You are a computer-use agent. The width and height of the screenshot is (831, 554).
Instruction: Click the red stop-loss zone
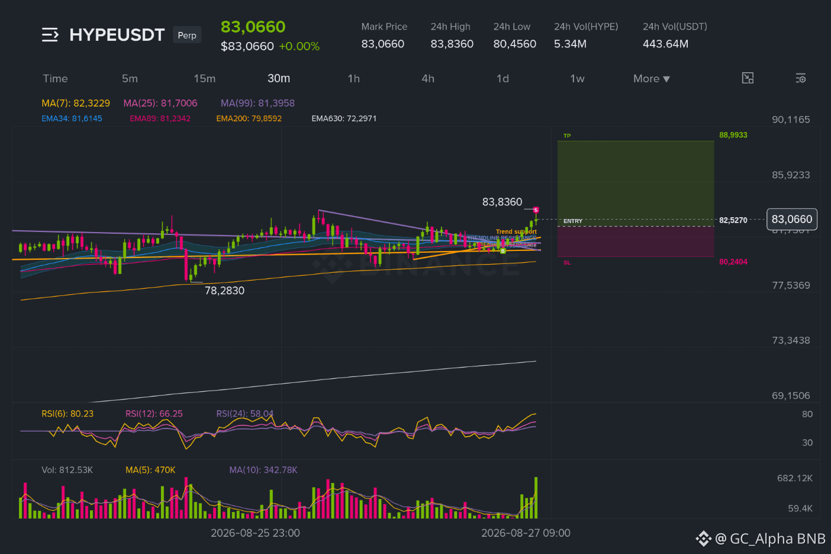point(636,241)
